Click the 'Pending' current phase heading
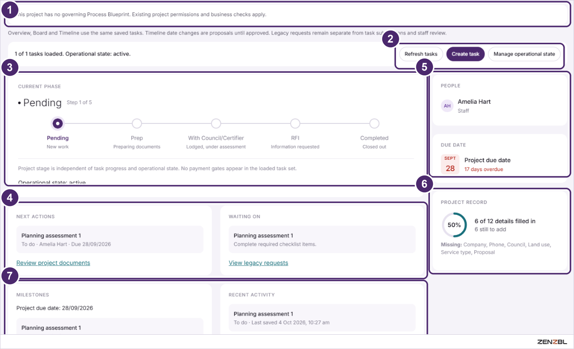This screenshot has height=349, width=574. click(42, 103)
